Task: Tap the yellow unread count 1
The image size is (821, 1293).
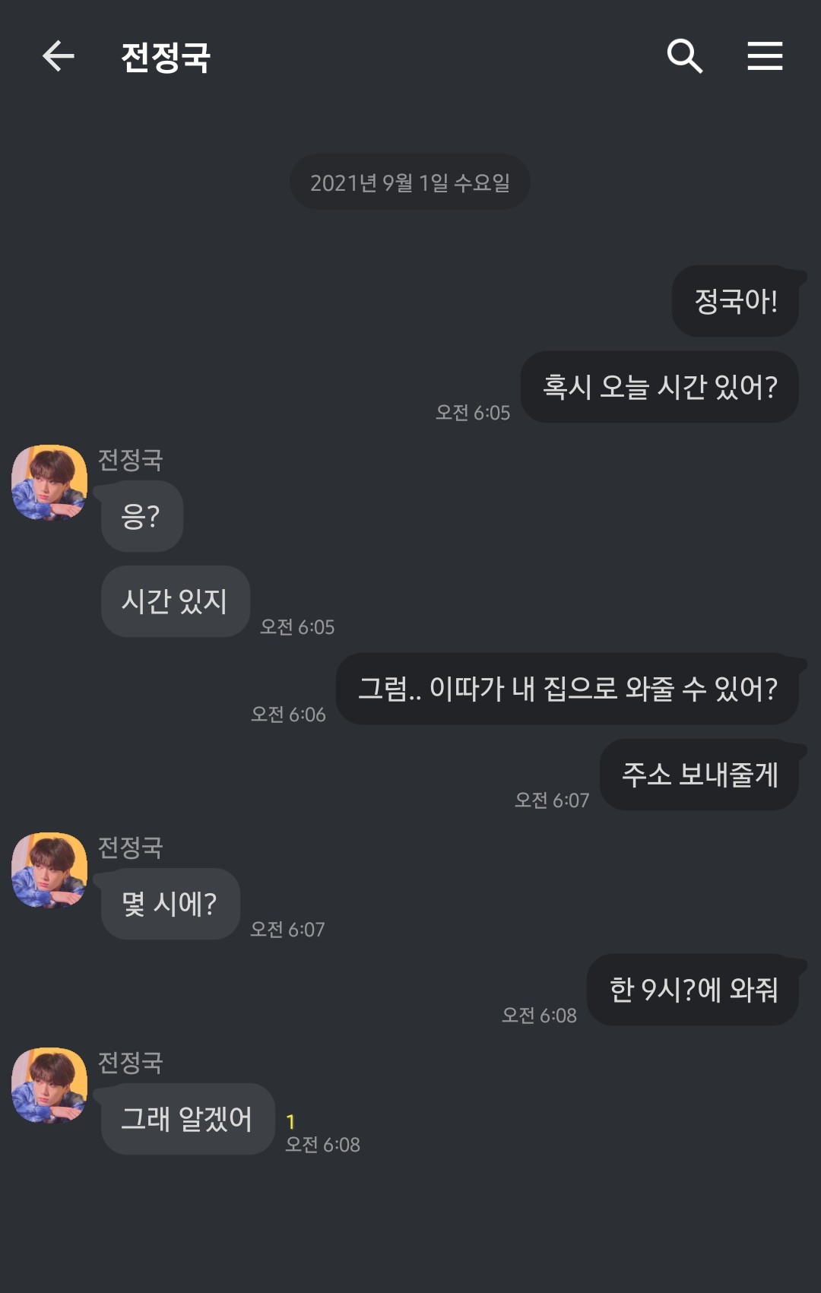Action: pyautogui.click(x=290, y=1121)
